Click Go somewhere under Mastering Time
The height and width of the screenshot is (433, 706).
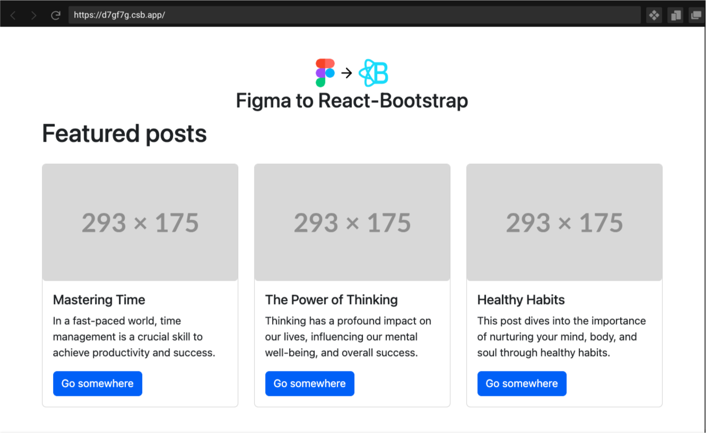click(x=98, y=384)
